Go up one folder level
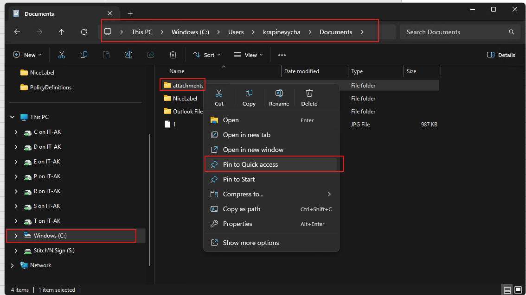This screenshot has width=526, height=295. [62, 32]
